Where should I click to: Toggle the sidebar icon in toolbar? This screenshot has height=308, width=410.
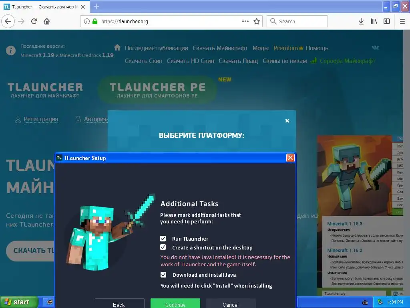click(x=387, y=22)
